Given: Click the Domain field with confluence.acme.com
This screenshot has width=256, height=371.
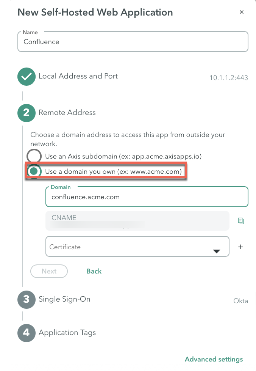Looking at the screenshot, I should pos(147,197).
